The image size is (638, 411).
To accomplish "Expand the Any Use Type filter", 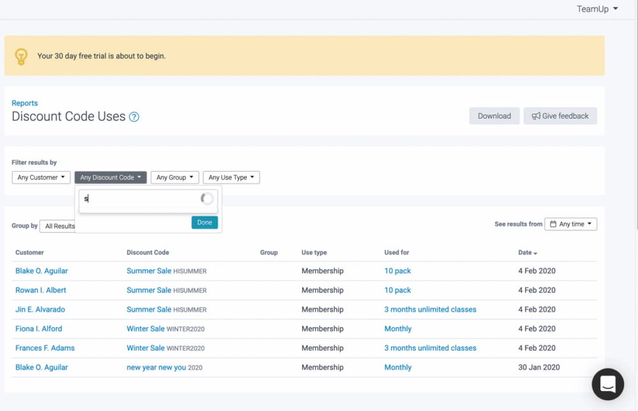I will point(231,177).
